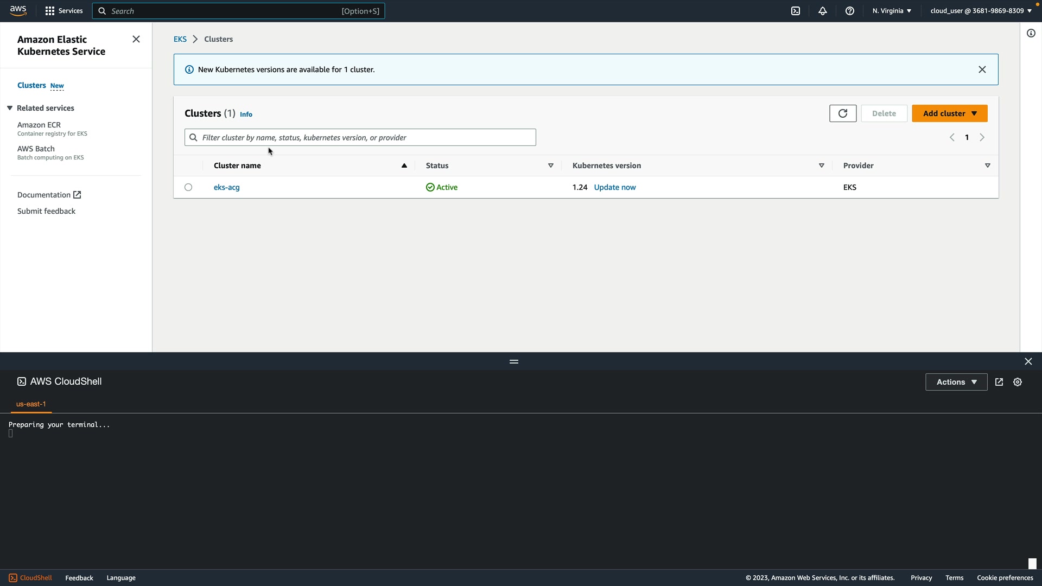Image resolution: width=1042 pixels, height=586 pixels.
Task: Expand the CloudShell Actions menu
Action: pyautogui.click(x=956, y=382)
